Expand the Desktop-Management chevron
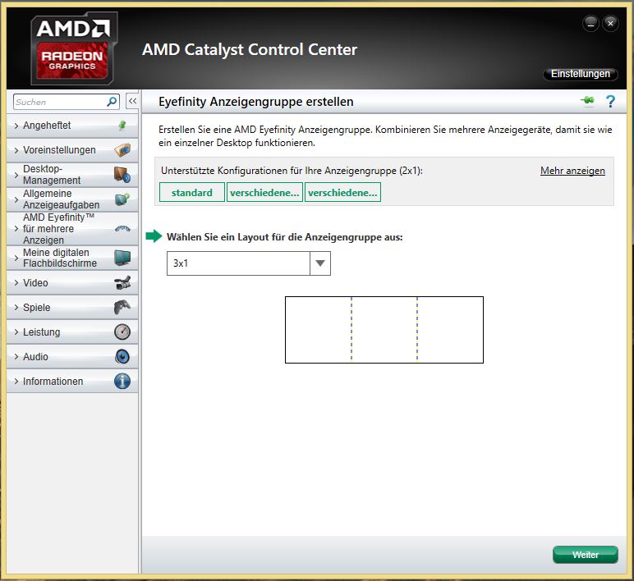The width and height of the screenshot is (634, 581). tap(16, 175)
